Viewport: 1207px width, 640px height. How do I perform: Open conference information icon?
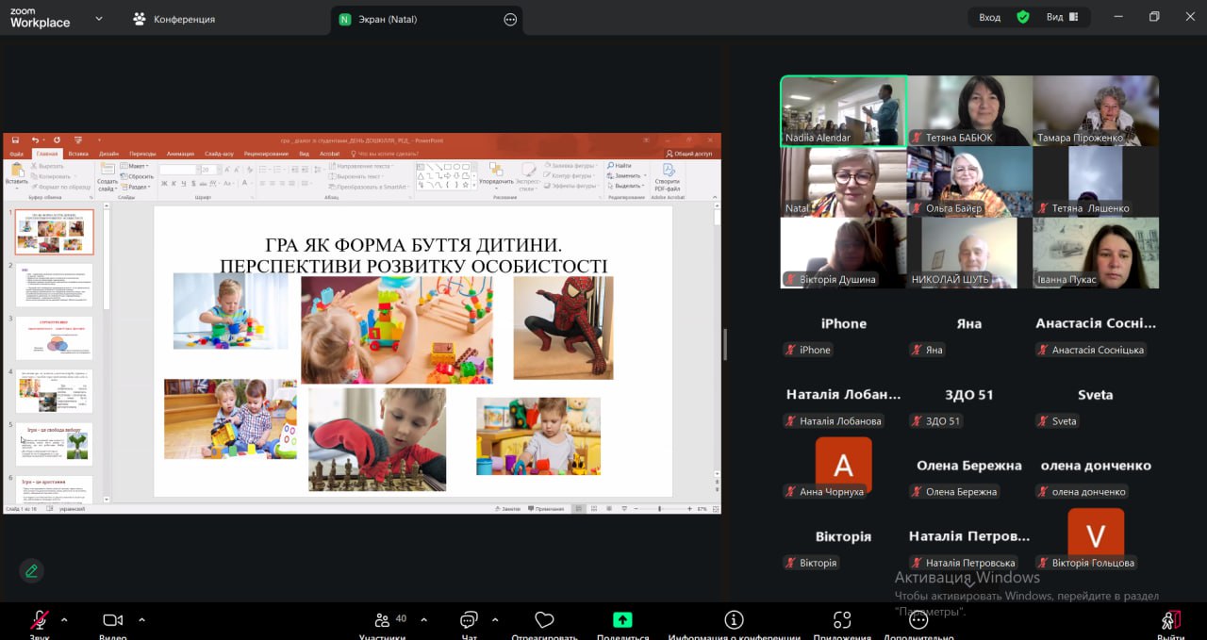click(x=734, y=620)
